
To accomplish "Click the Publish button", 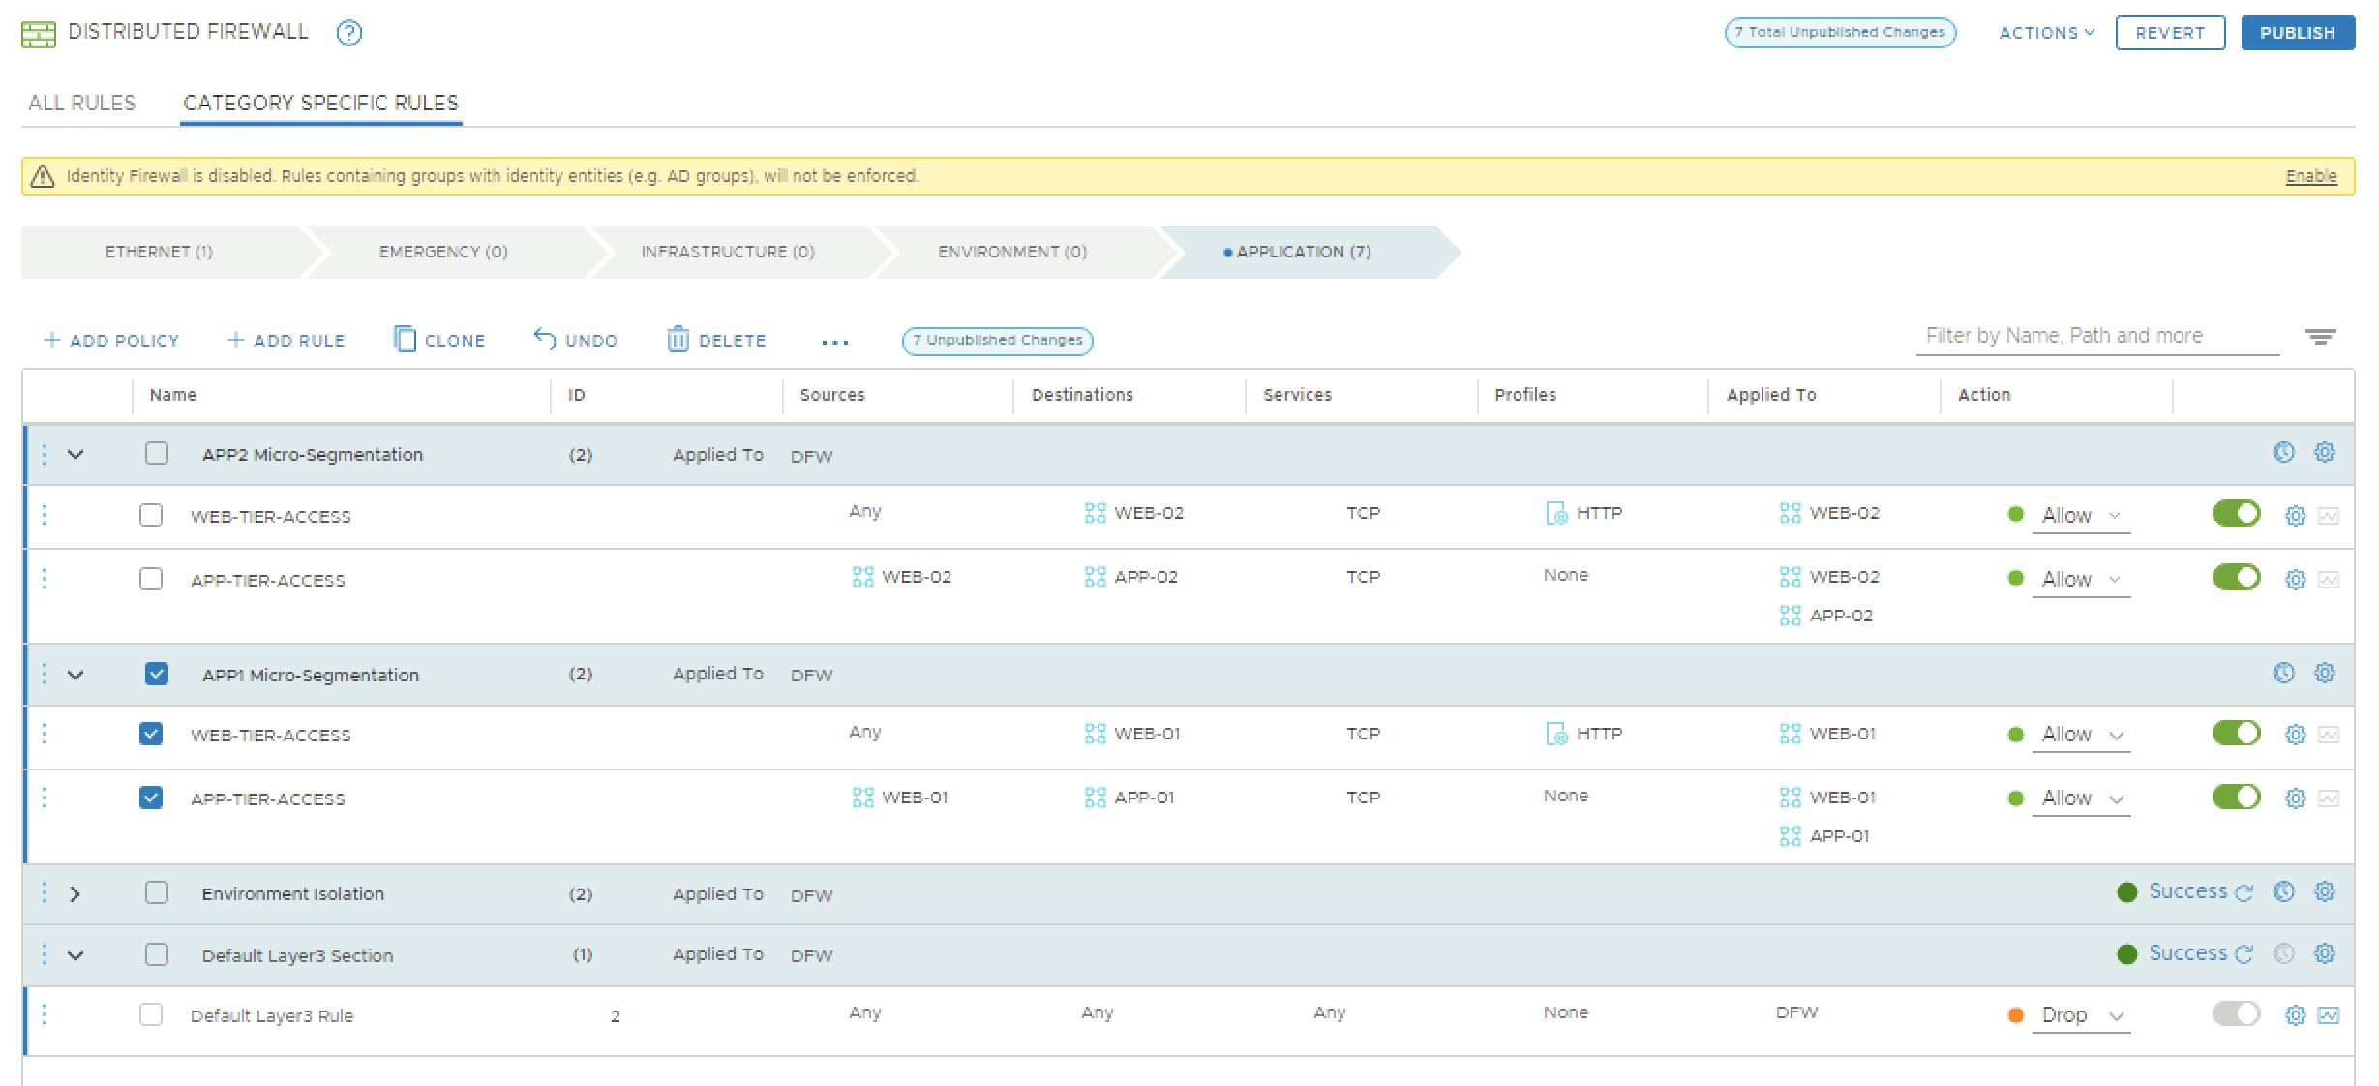I will tap(2297, 33).
